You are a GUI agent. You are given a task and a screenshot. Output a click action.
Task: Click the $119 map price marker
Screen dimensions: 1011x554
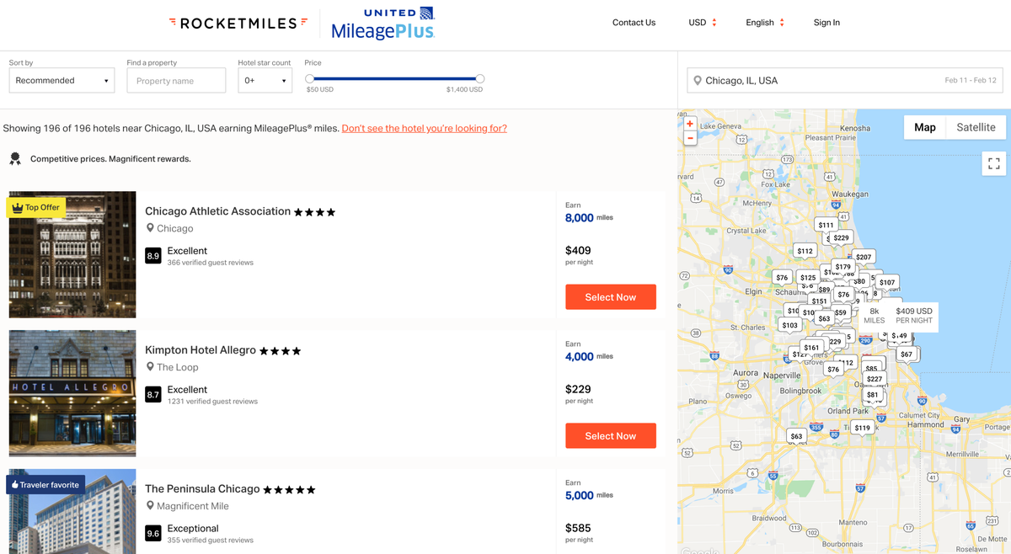(x=862, y=428)
